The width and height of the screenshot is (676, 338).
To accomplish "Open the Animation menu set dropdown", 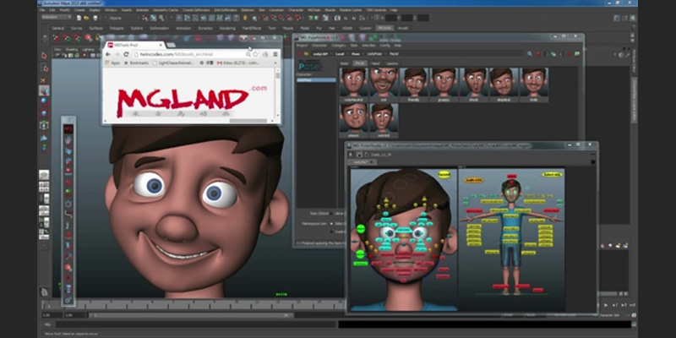I will coord(57,17).
